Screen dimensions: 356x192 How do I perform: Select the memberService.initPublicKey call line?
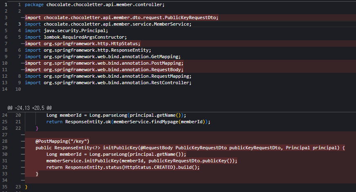tap(142, 161)
